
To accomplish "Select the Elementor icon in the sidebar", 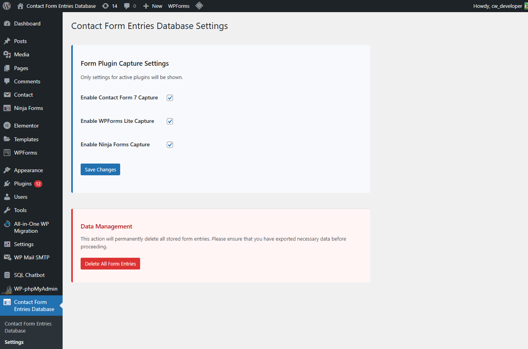I will click(7, 126).
